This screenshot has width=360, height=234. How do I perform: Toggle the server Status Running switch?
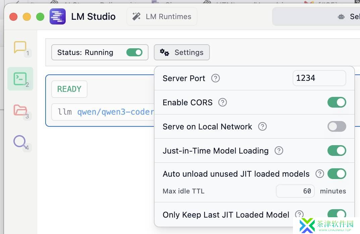134,52
